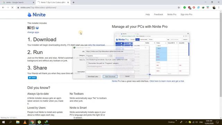Image resolution: width=222 pixels, height=125 pixels.
Task: Open the Windows Start menu
Action: [x=3, y=122]
